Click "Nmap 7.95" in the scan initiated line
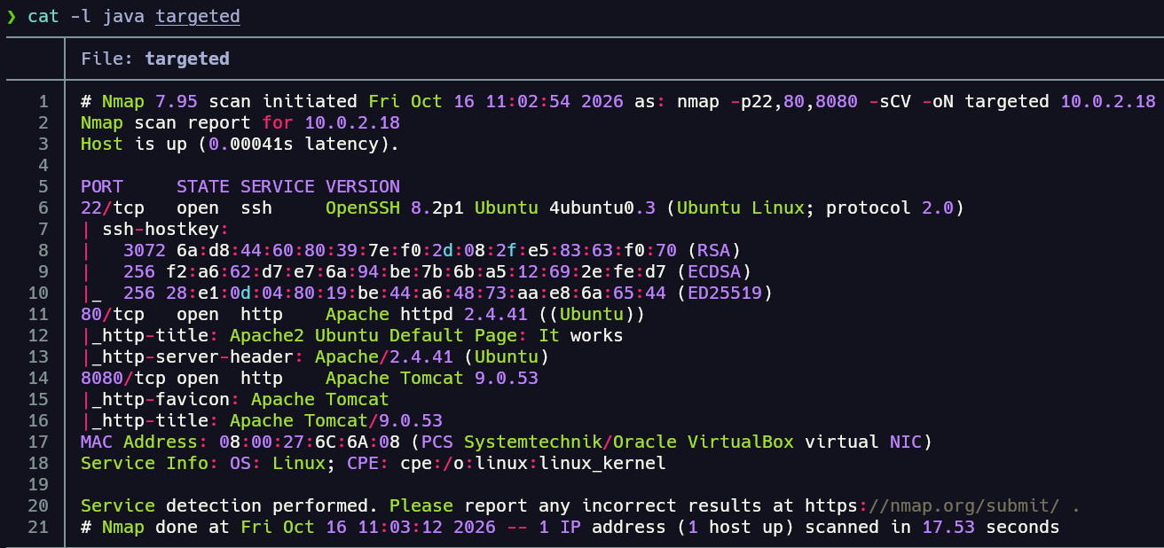Image resolution: width=1164 pixels, height=548 pixels. click(x=150, y=101)
